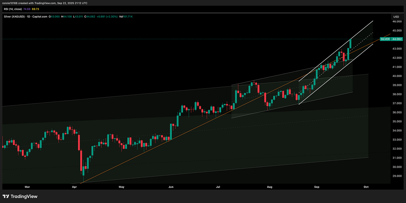Click the 46.000 level on the price scale
The image size is (406, 203).
[x=397, y=21]
